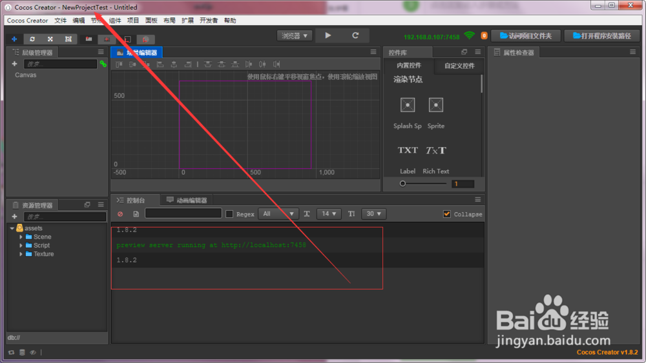This screenshot has width=646, height=363.
Task: Click the widget zoom value field
Action: point(463,184)
